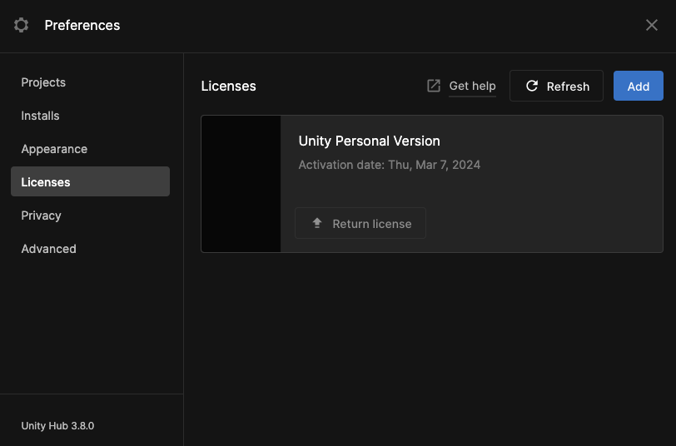The width and height of the screenshot is (676, 446).
Task: Go to the Installs section
Action: point(90,116)
